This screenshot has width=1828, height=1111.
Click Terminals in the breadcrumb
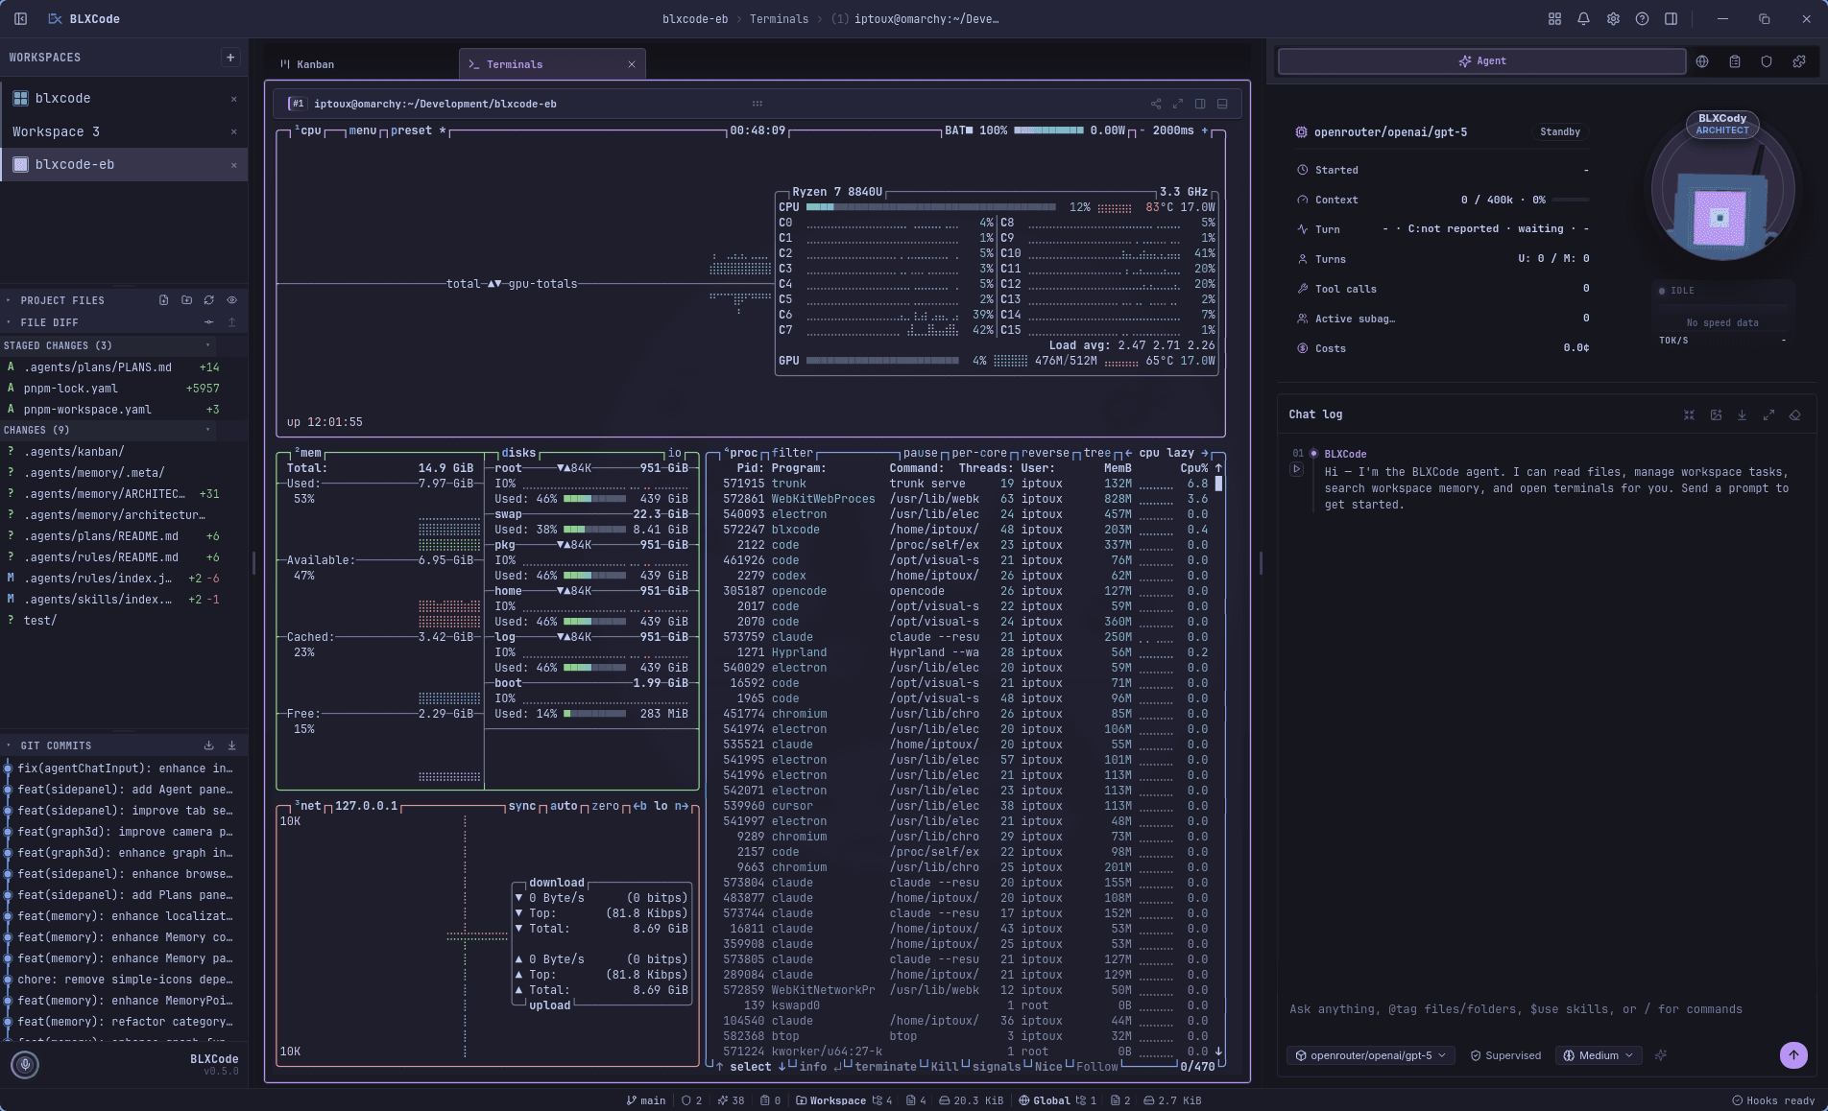click(779, 19)
